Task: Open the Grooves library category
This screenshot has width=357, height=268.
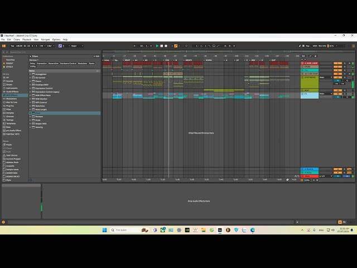Action: tap(10, 117)
